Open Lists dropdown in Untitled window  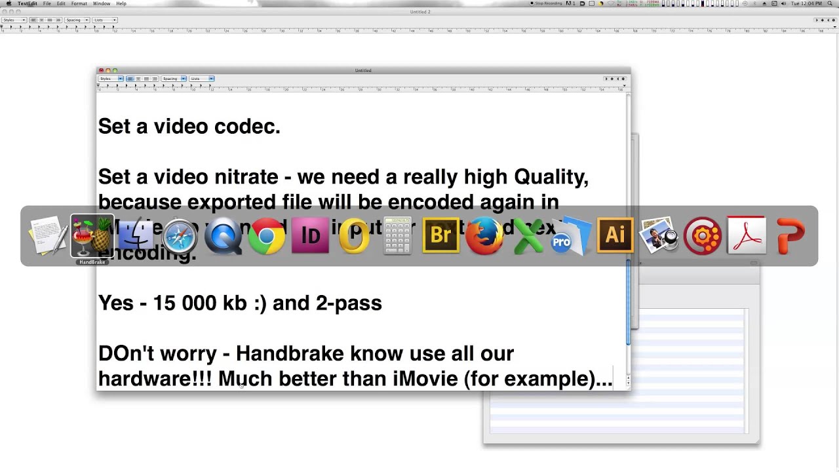pos(202,79)
